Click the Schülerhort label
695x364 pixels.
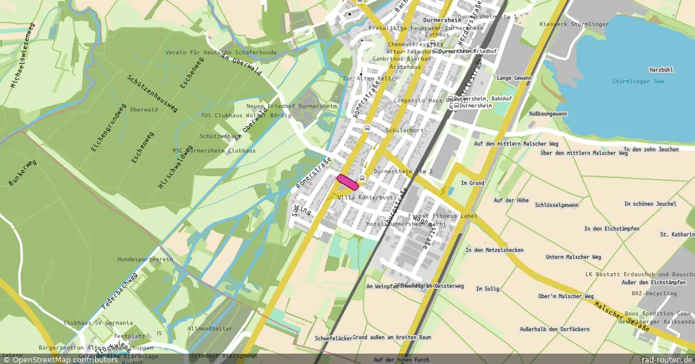[x=405, y=131]
